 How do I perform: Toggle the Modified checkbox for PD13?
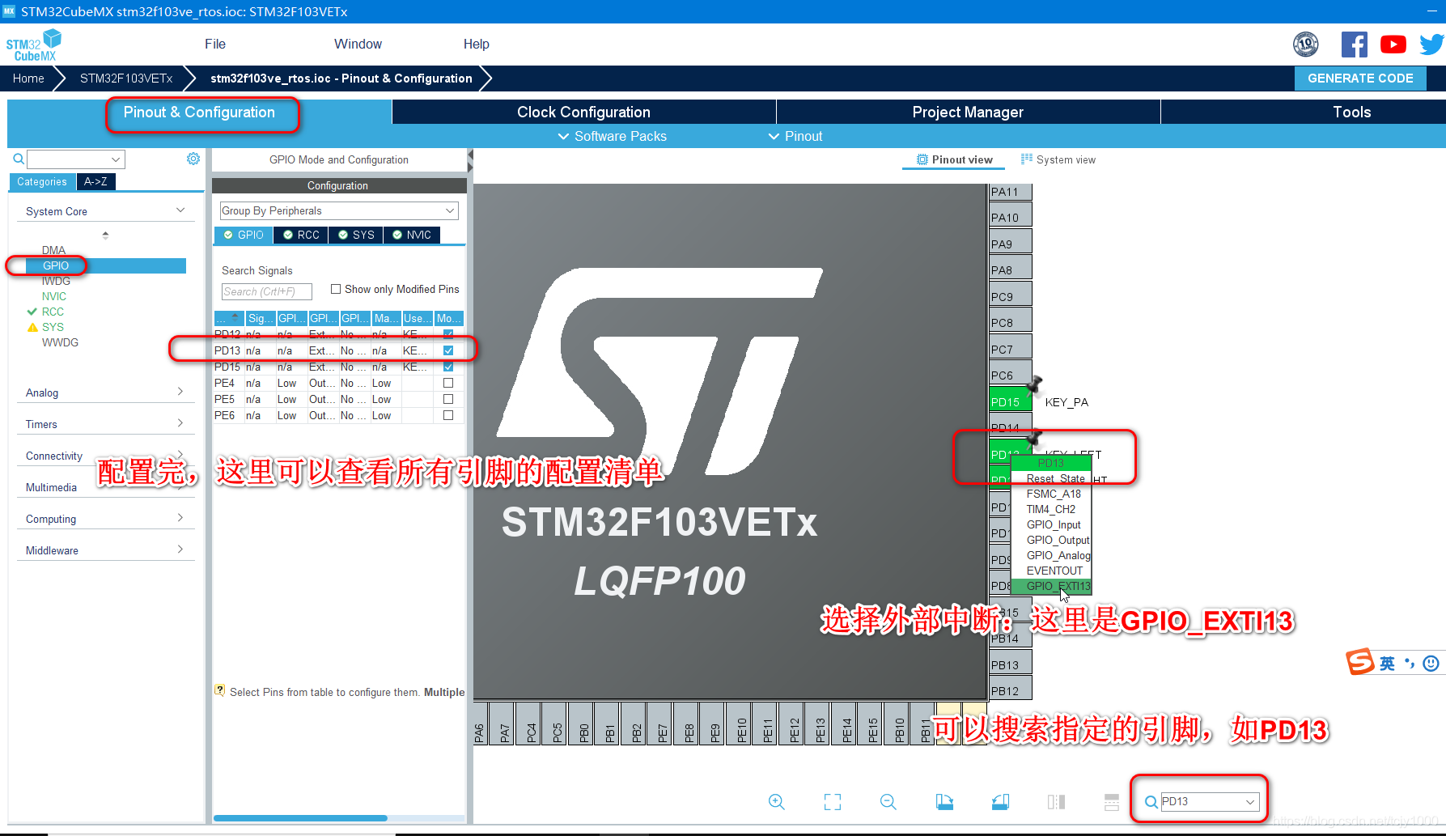pyautogui.click(x=448, y=350)
